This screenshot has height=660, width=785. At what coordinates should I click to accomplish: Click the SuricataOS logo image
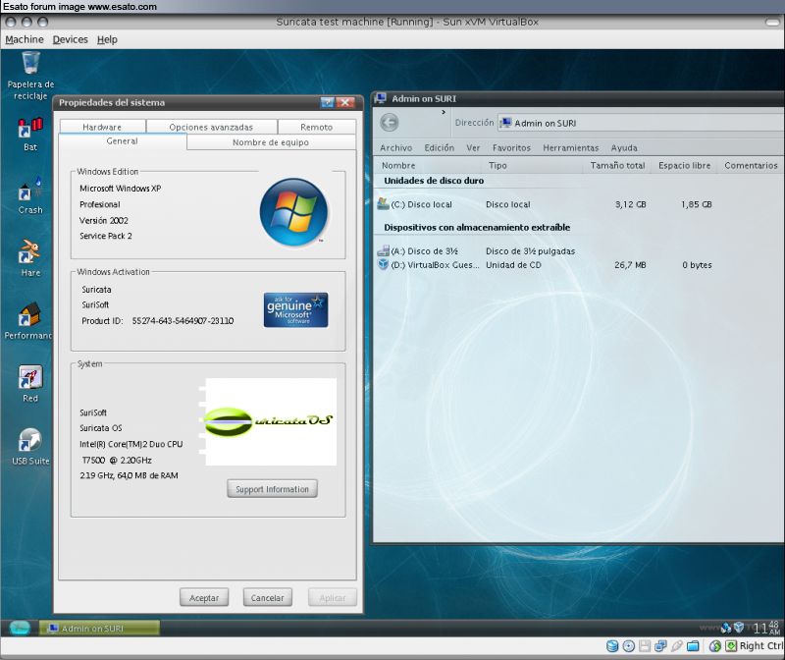[x=271, y=421]
